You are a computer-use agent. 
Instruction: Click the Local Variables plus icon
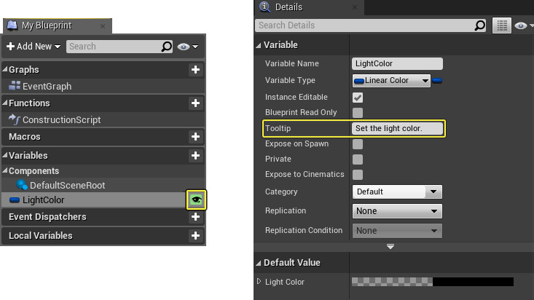click(195, 236)
